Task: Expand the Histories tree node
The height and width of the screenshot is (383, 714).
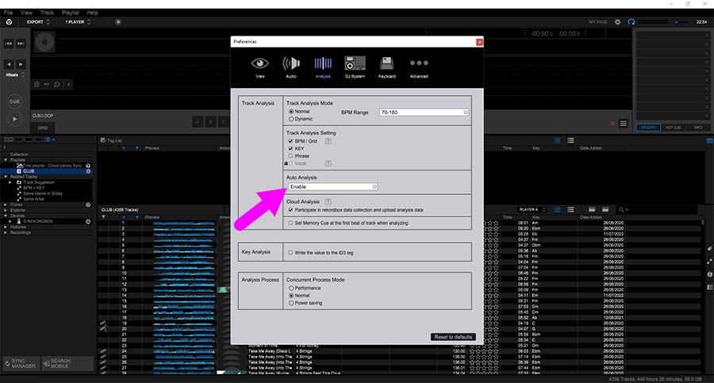Action: click(6, 227)
